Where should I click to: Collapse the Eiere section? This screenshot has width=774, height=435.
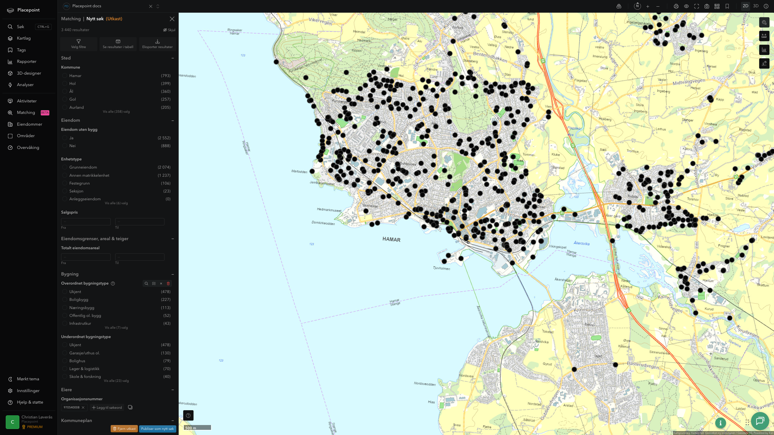(x=173, y=390)
